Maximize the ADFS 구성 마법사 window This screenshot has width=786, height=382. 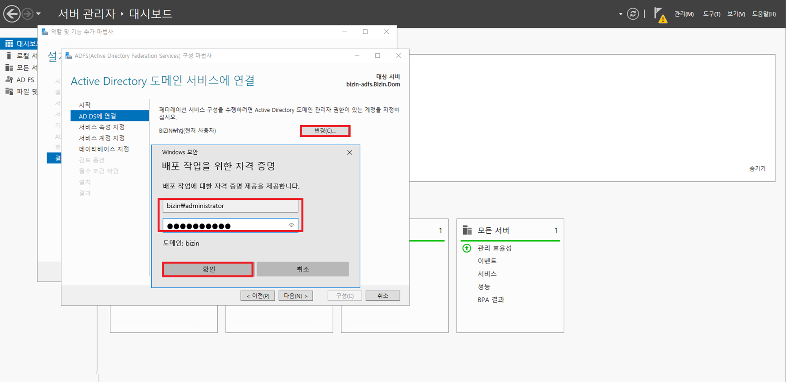[x=378, y=56]
